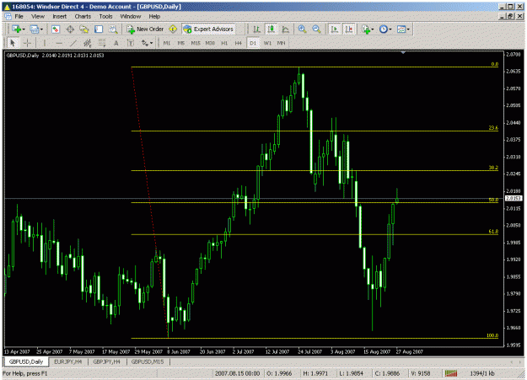527x380 pixels.
Task: Open the Window menu
Action: coord(131,17)
